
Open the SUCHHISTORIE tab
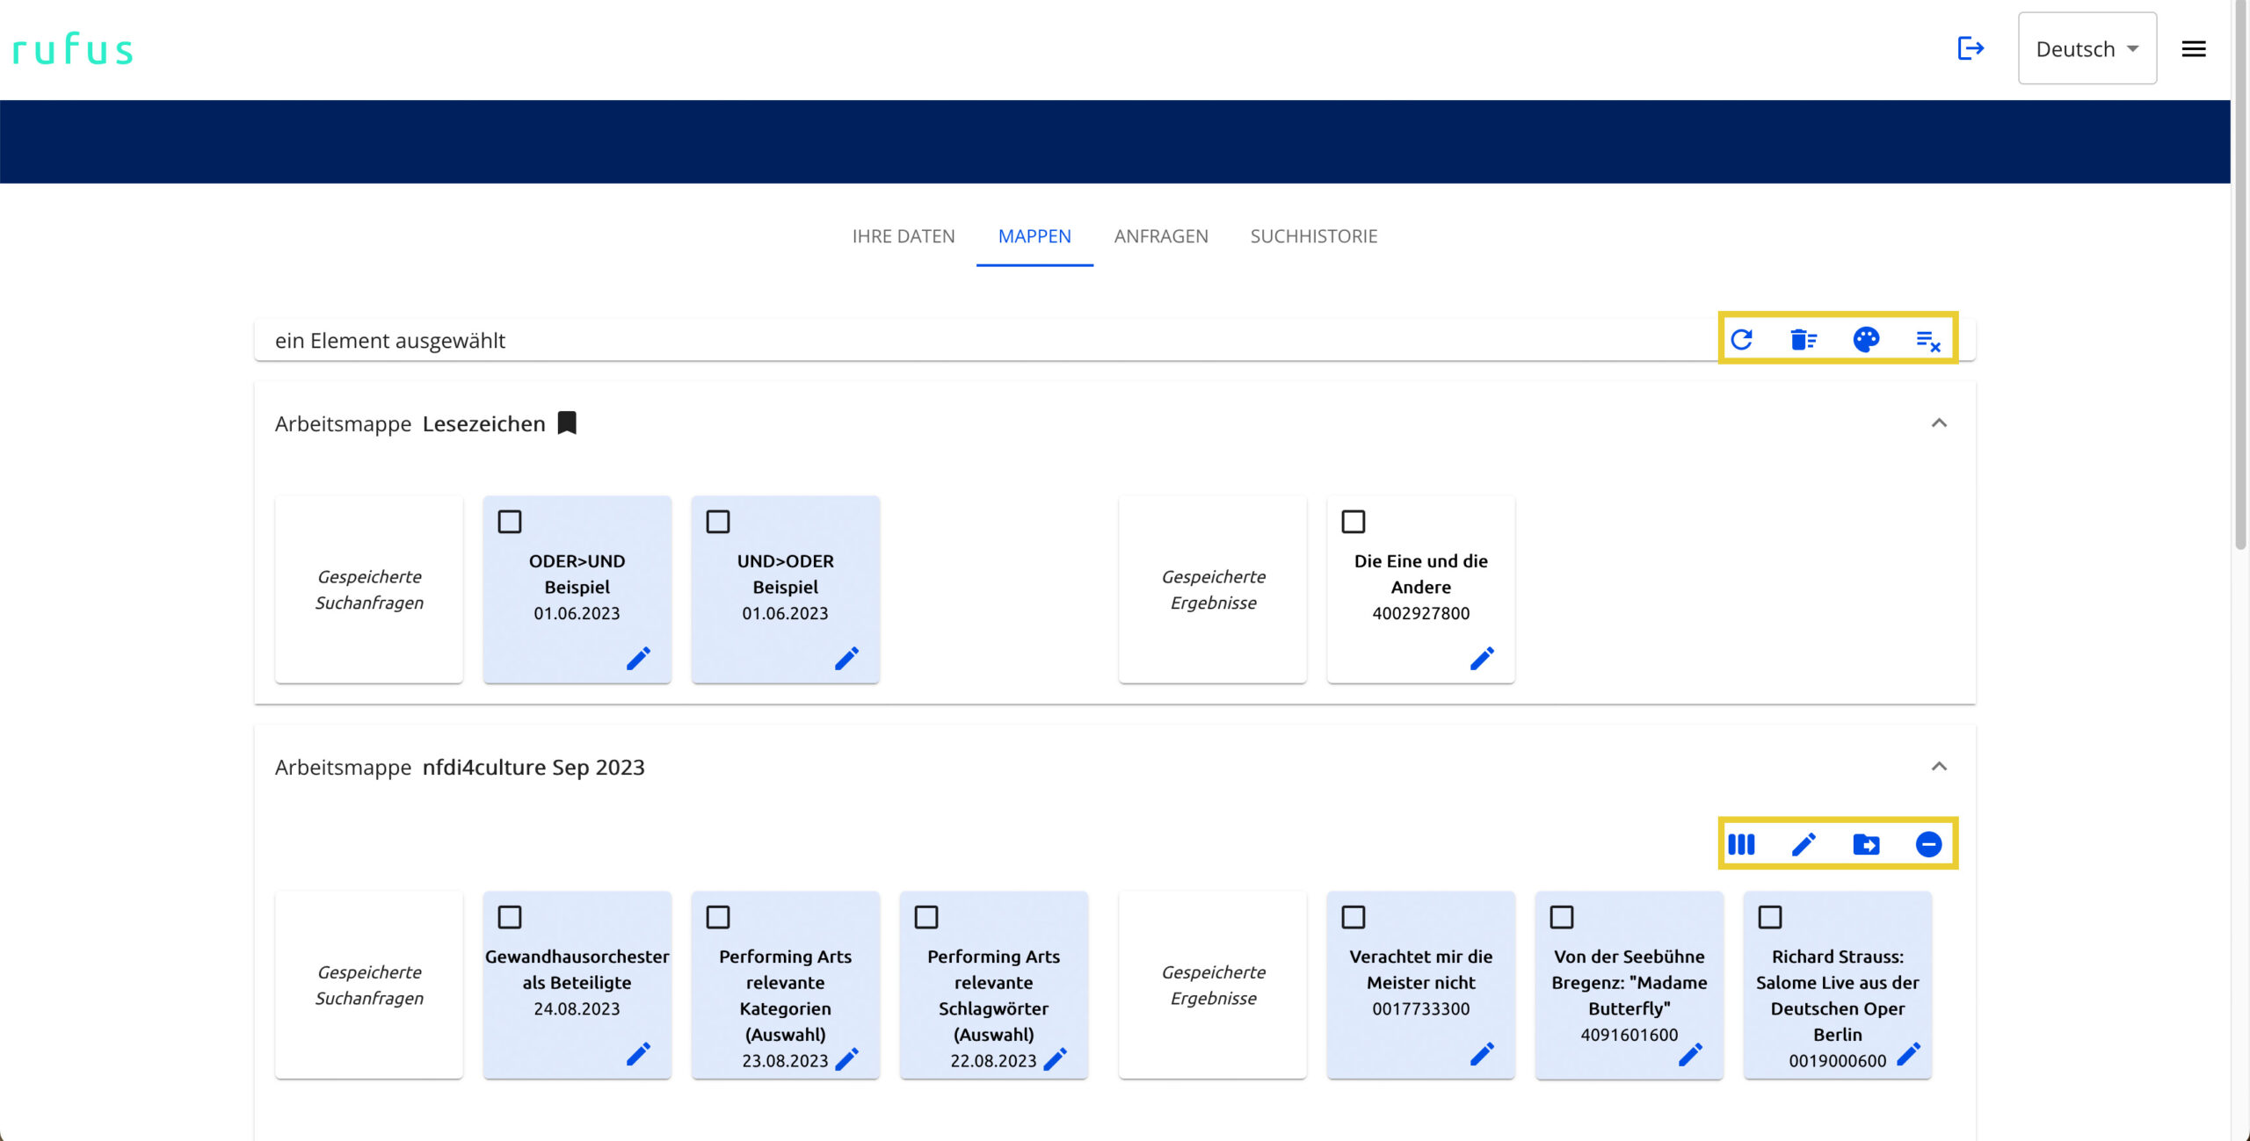pos(1313,236)
